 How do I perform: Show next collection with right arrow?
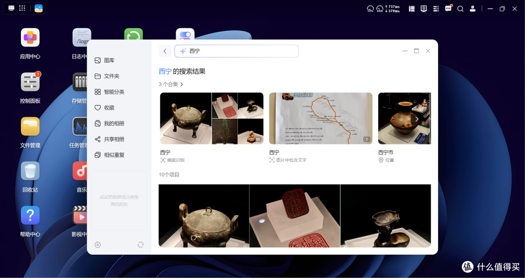(417, 119)
